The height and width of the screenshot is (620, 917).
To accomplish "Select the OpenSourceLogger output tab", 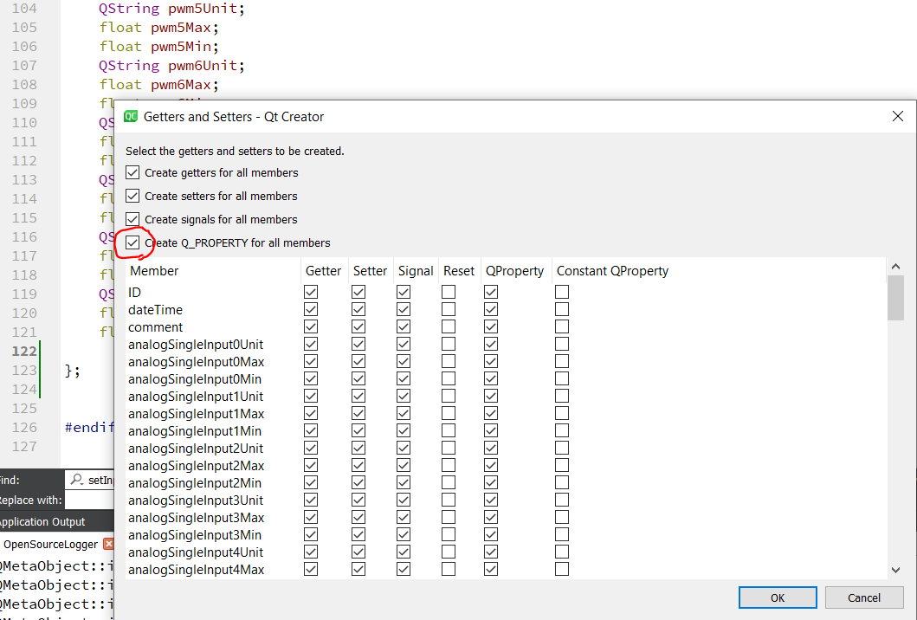I will (51, 544).
